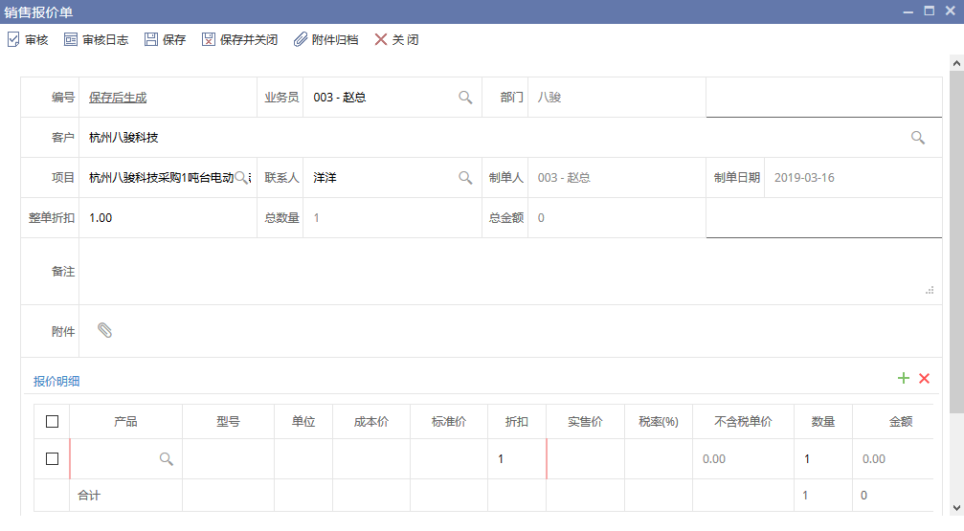
Task: Click the 关闭 close toolbar button
Action: pos(381,40)
